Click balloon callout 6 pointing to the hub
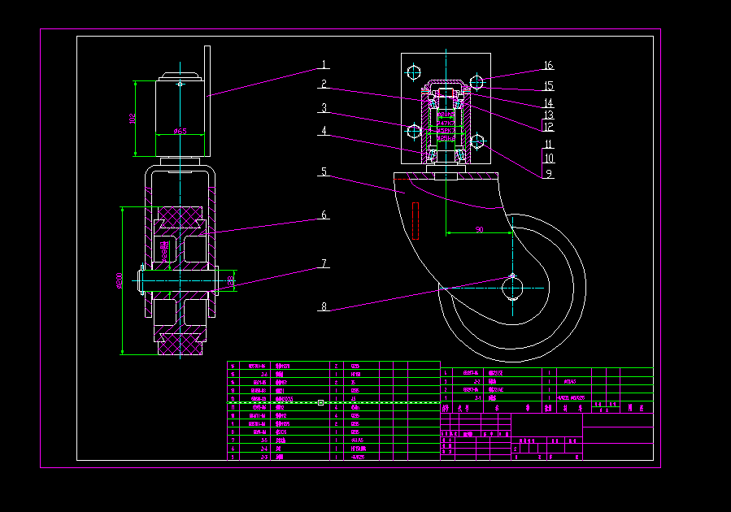 click(323, 215)
